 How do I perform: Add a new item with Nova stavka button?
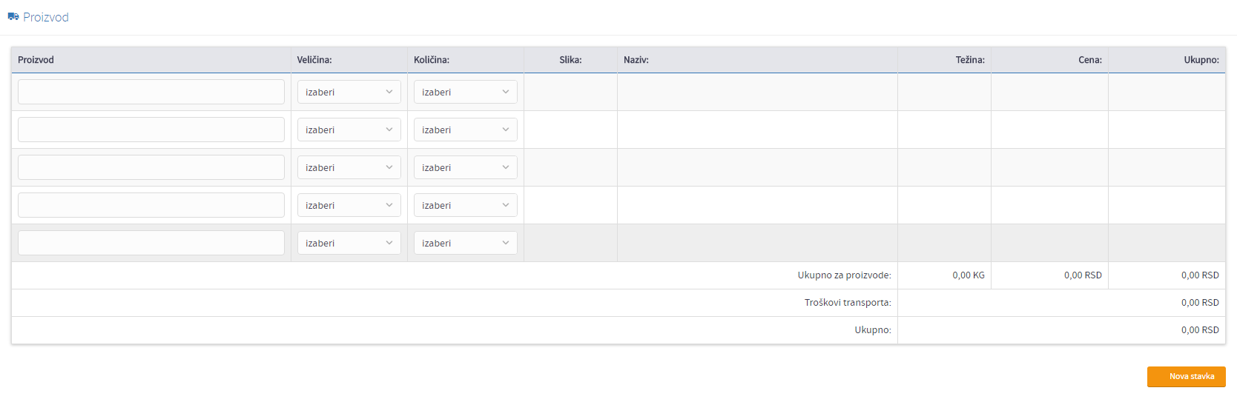pos(1186,376)
